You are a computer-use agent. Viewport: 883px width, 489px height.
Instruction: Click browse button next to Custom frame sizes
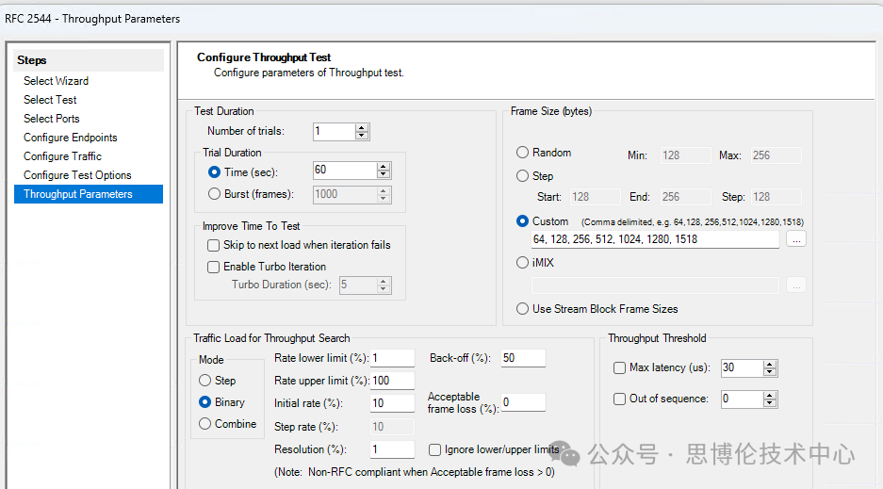click(x=796, y=239)
